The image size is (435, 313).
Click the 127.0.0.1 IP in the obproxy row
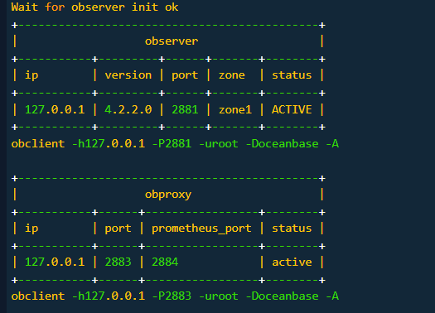[55, 262]
